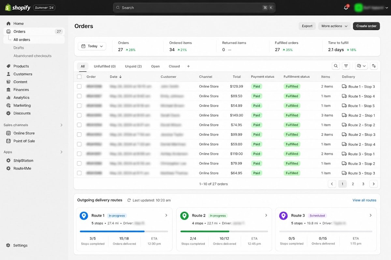Screen dimensions: 391x260
Task: Click the purple Route 3 map pin icon
Action: click(x=283, y=216)
